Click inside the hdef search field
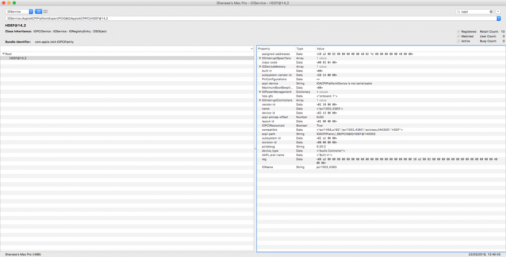 pyautogui.click(x=475, y=12)
